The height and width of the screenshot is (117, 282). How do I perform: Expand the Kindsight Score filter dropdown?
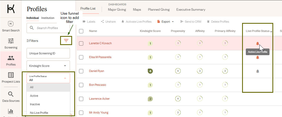click(65, 66)
